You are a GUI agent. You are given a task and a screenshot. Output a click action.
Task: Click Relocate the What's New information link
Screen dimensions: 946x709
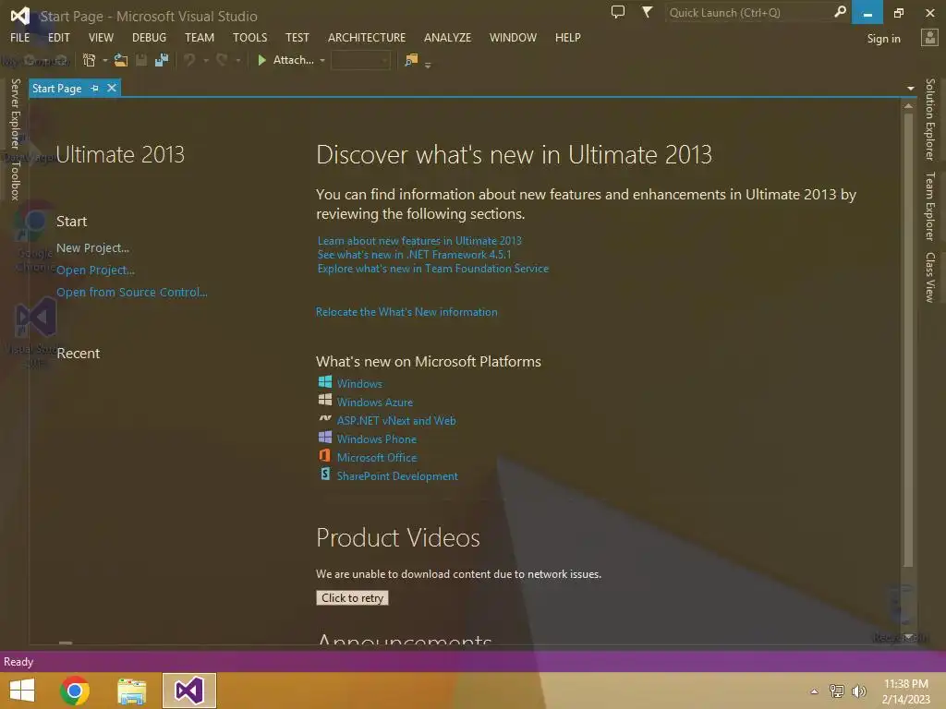[406, 312]
